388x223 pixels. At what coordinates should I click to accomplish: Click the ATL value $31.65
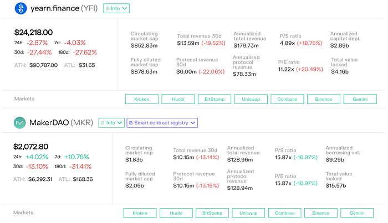(x=86, y=65)
